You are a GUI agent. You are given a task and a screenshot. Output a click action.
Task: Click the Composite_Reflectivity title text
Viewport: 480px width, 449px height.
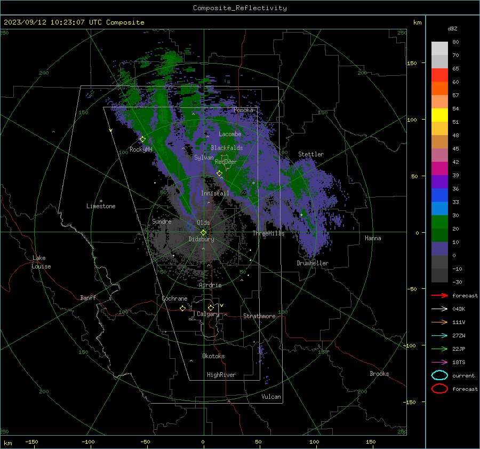(x=239, y=8)
